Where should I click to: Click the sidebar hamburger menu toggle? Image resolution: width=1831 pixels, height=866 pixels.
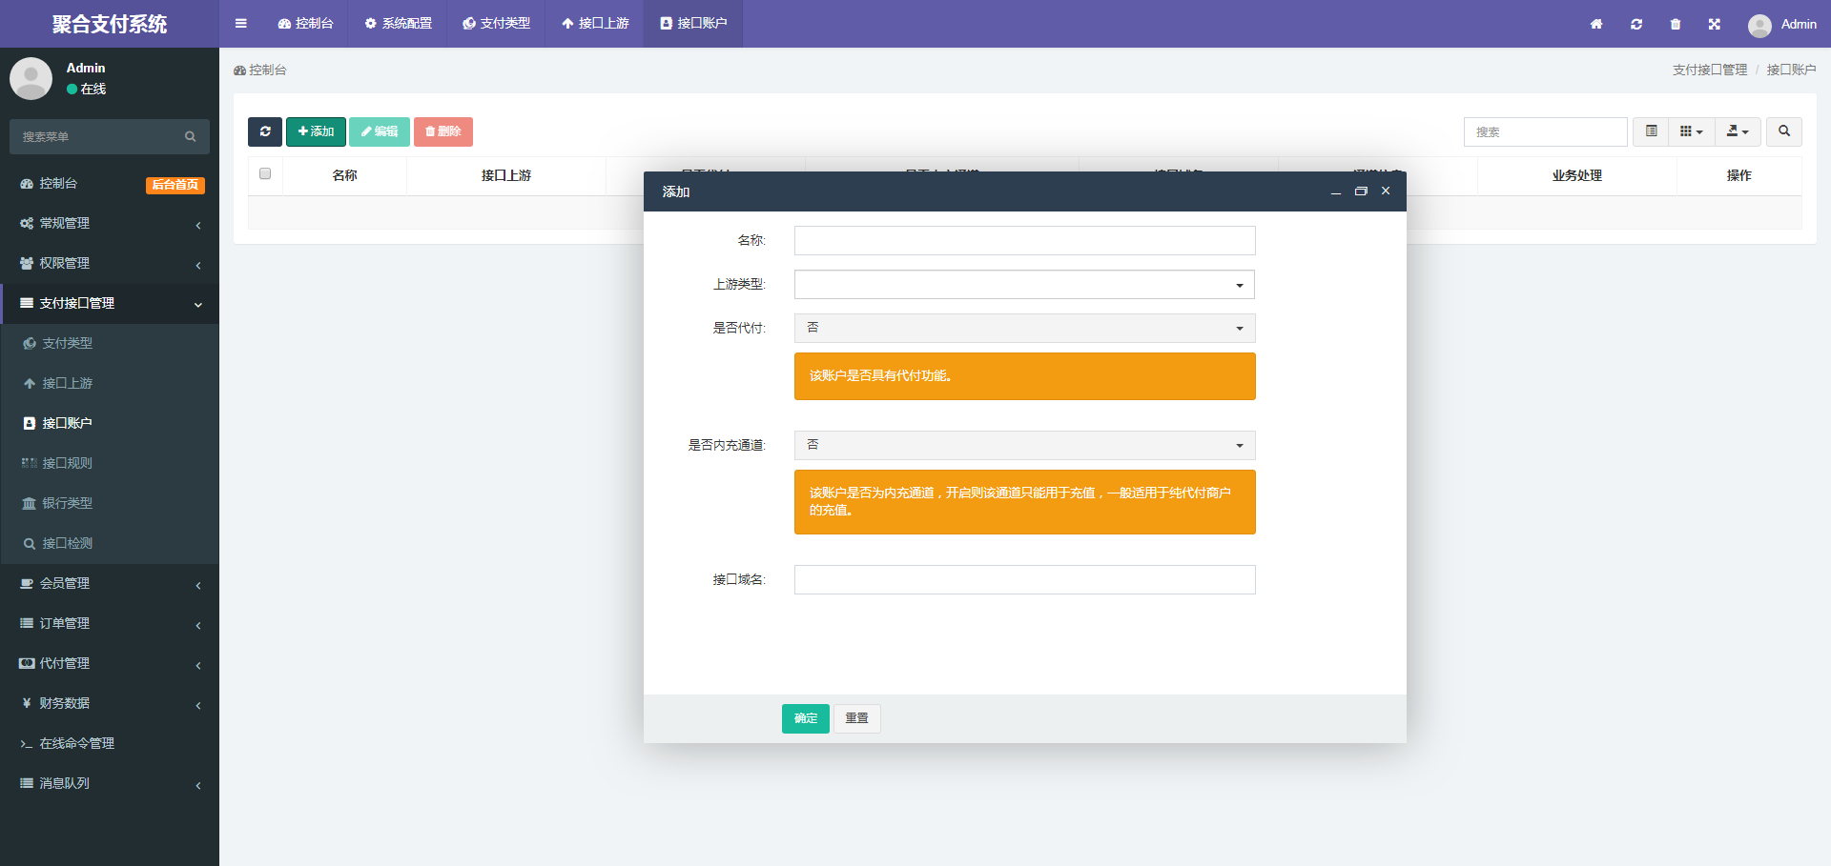click(x=241, y=24)
